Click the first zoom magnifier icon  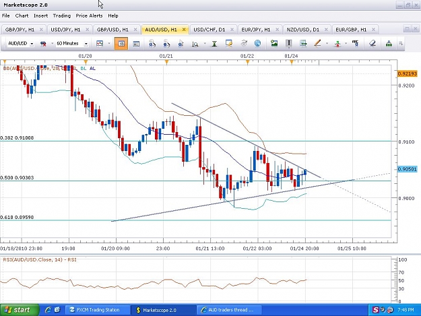click(152, 44)
